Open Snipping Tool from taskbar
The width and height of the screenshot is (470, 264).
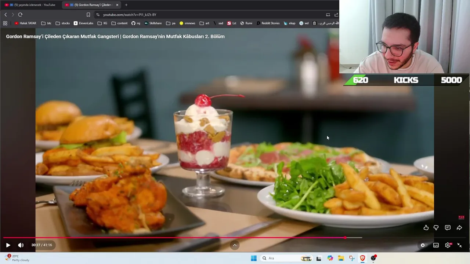(352, 258)
